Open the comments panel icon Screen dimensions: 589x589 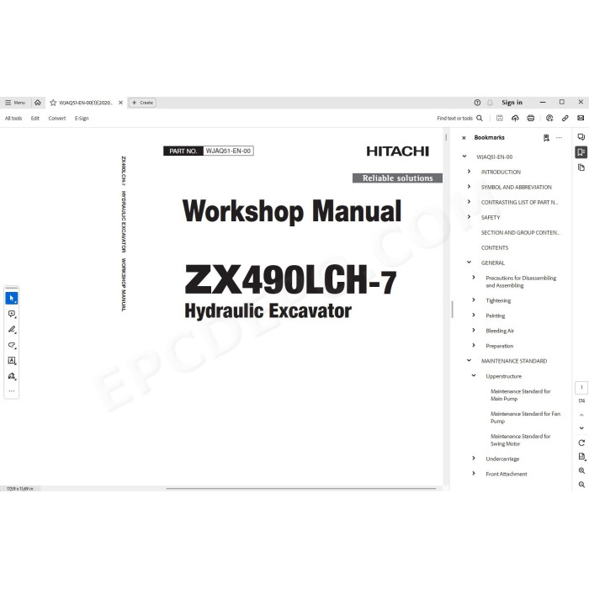[x=581, y=136]
